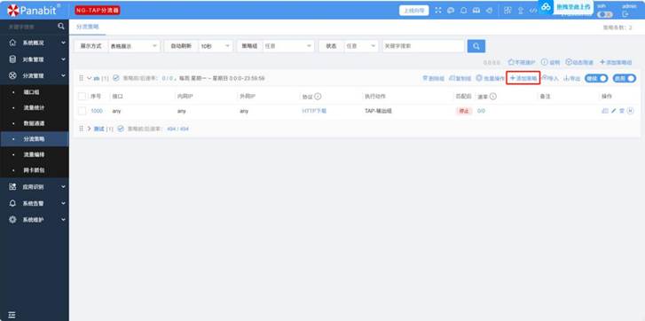Click the 添加策略组 link above the list
The height and width of the screenshot is (321, 645).
pos(616,62)
